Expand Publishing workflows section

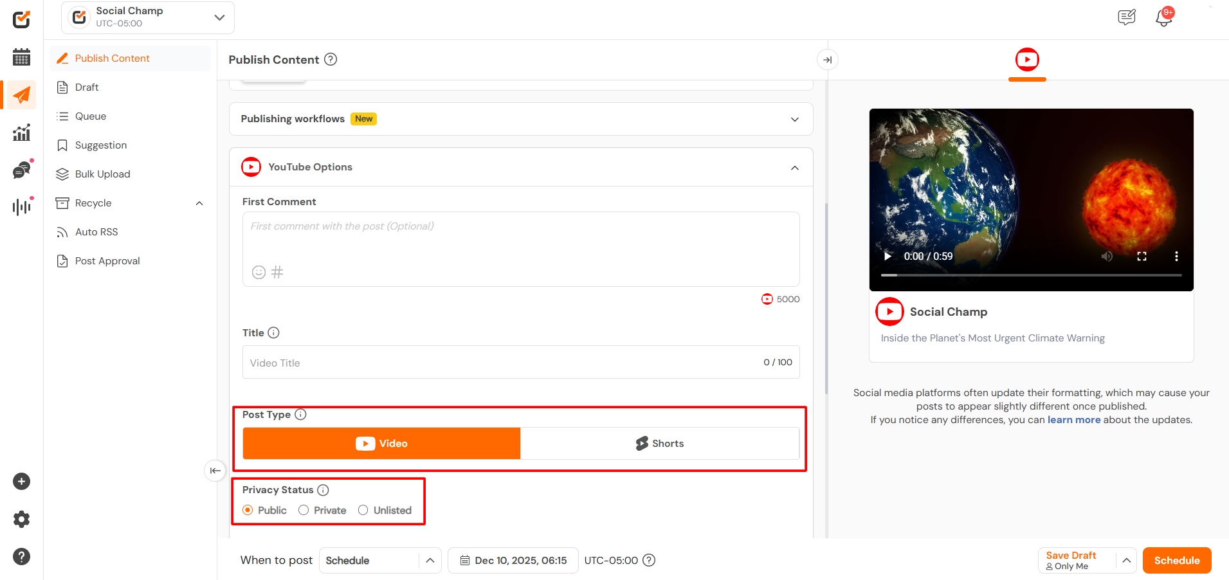click(x=794, y=119)
